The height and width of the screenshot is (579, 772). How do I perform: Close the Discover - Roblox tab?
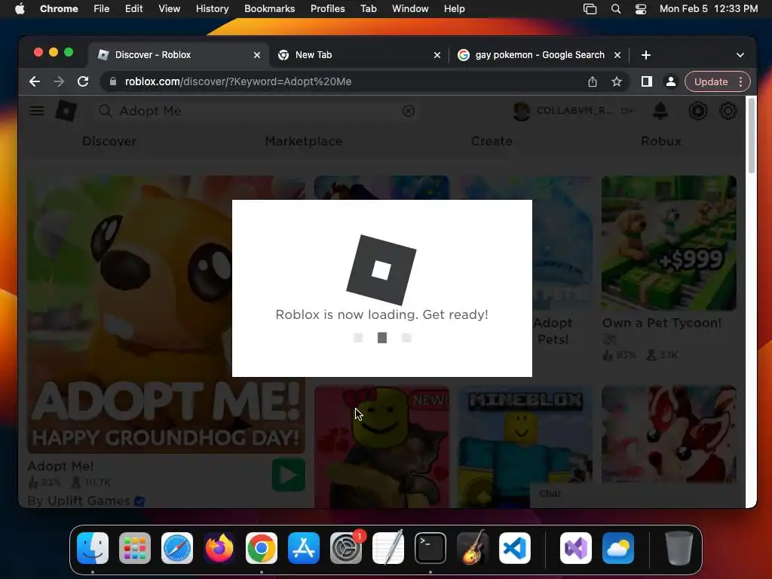(x=257, y=55)
